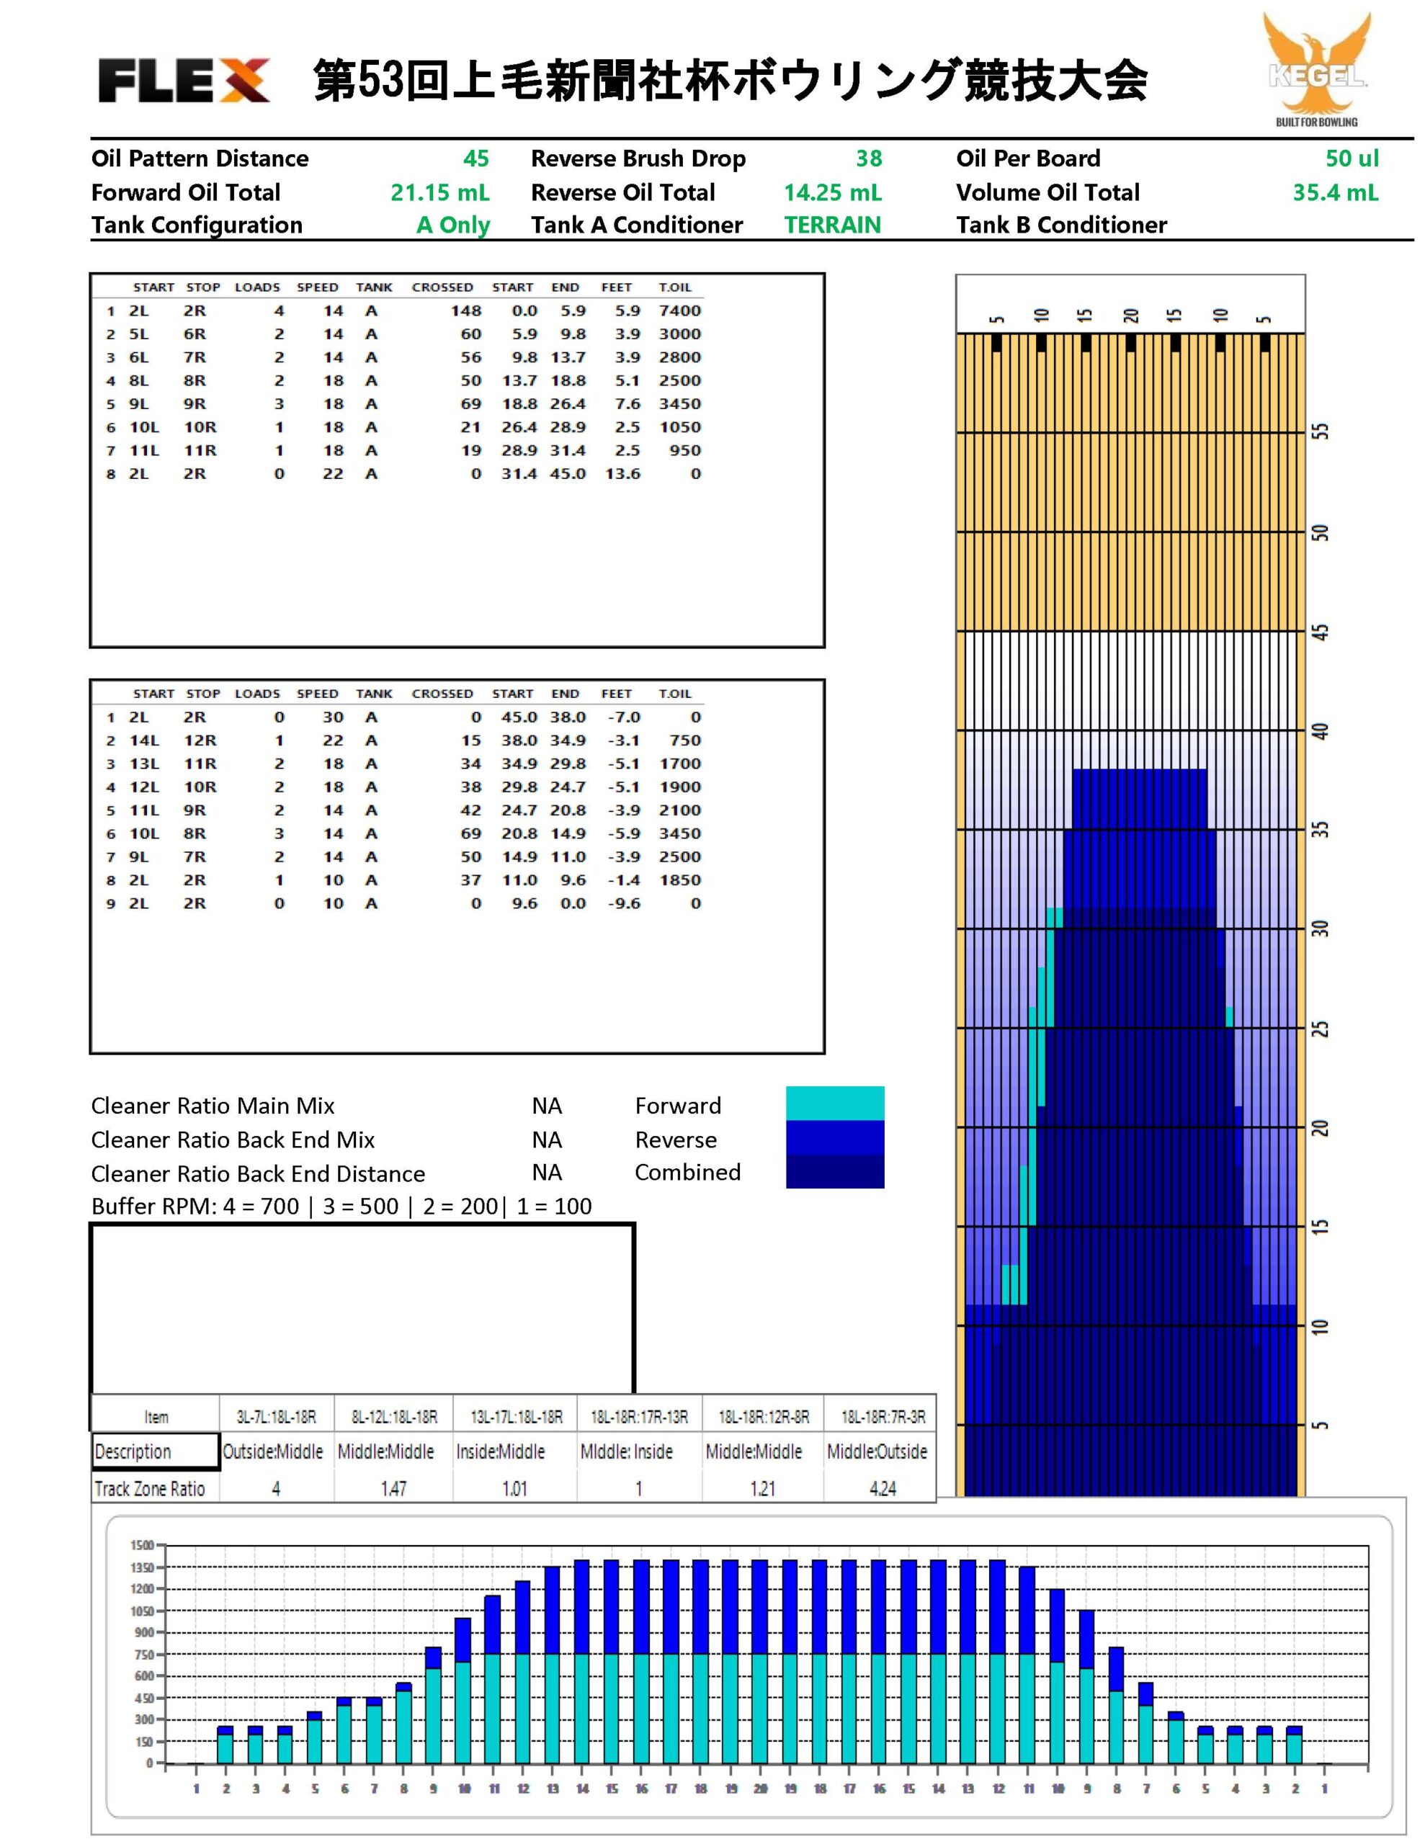1425x1844 pixels.
Task: Click the 18L-18R:12R-8R header cell
Action: click(x=763, y=1416)
